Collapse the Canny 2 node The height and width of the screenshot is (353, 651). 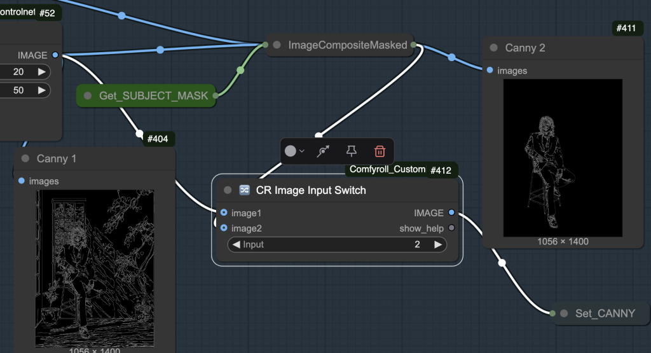pyautogui.click(x=493, y=48)
